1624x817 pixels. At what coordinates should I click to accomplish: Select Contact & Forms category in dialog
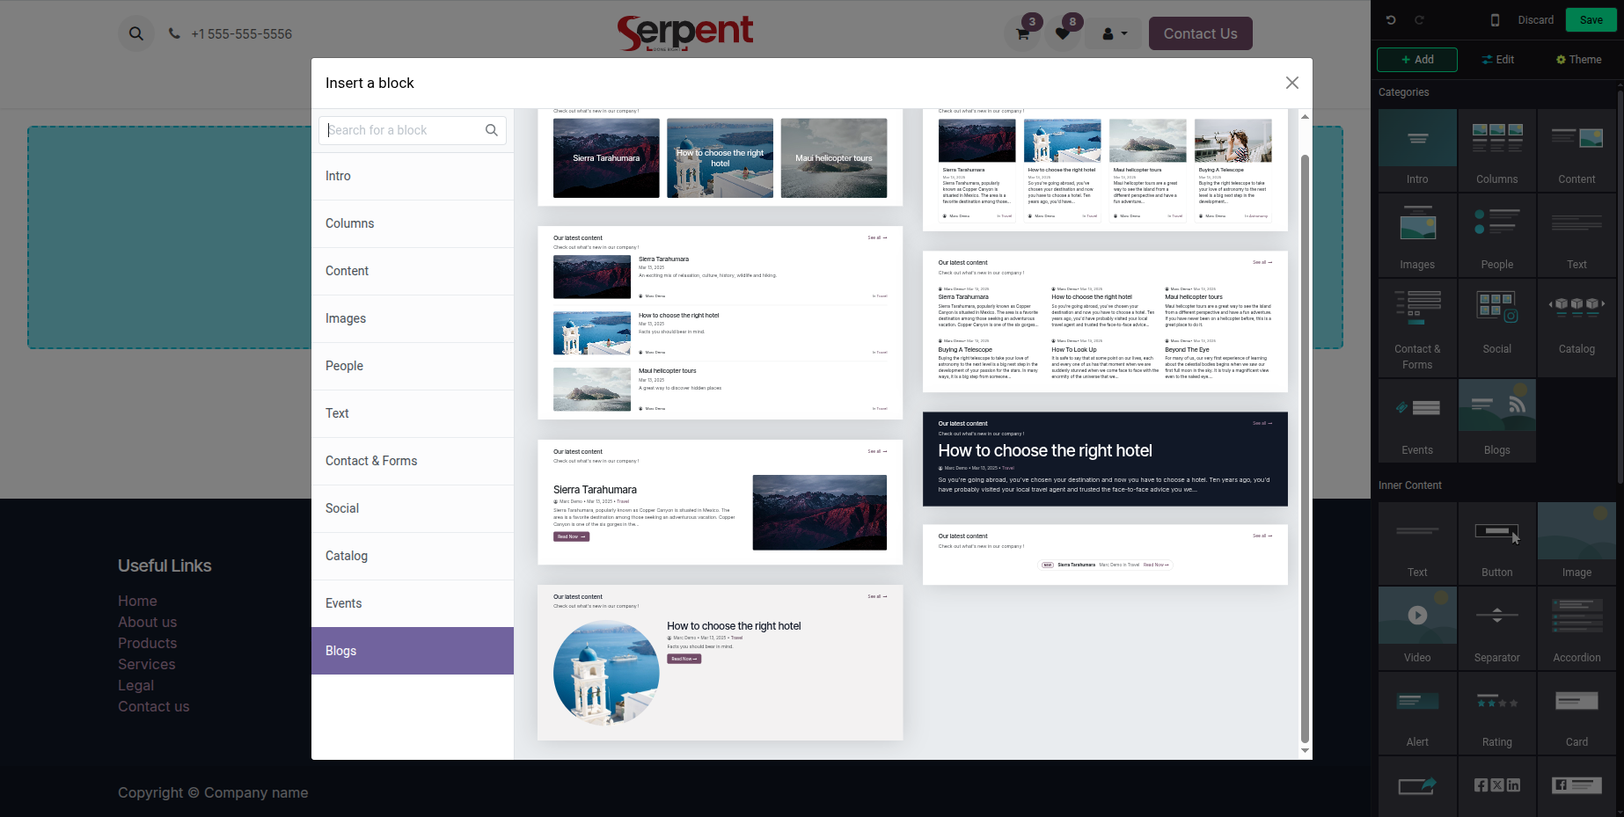click(413, 461)
